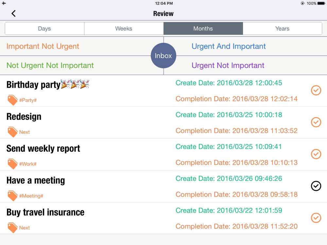The width and height of the screenshot is (327, 245).
Task: Open the Redesign task
Action: [163, 123]
